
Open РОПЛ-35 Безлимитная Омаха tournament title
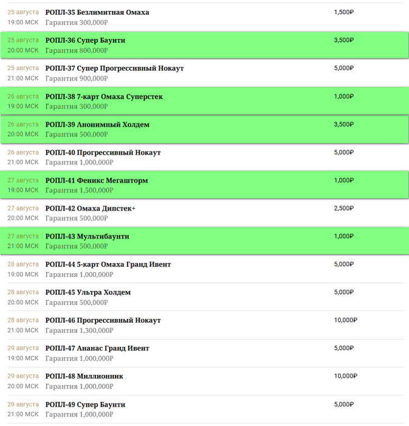point(97,12)
